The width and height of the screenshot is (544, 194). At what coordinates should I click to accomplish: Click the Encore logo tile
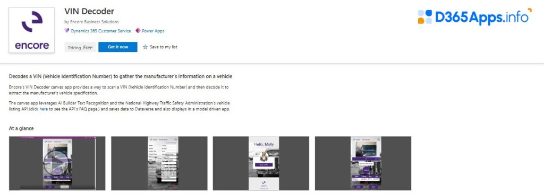coord(31,30)
